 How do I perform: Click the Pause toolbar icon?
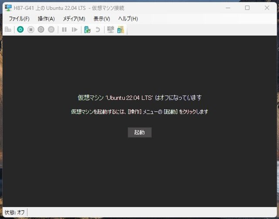coord(64,30)
